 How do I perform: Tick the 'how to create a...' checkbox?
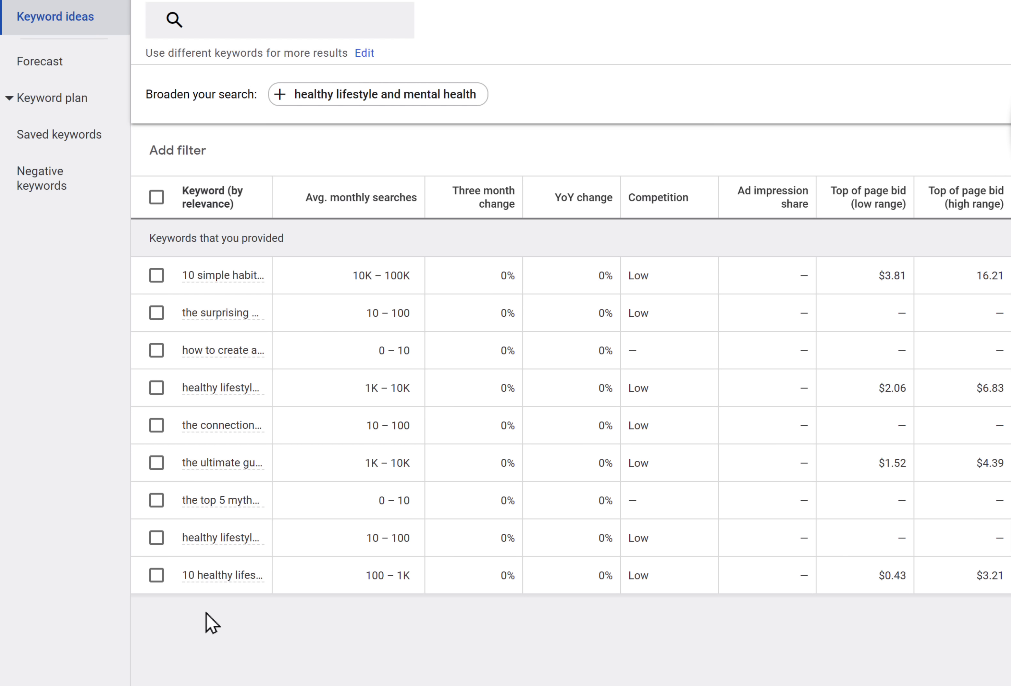pos(156,350)
